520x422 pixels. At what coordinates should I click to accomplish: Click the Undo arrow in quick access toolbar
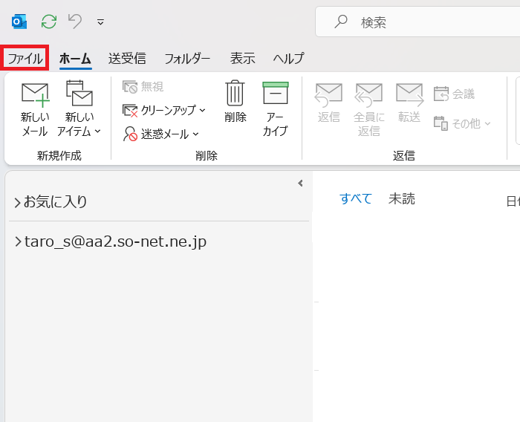[75, 22]
